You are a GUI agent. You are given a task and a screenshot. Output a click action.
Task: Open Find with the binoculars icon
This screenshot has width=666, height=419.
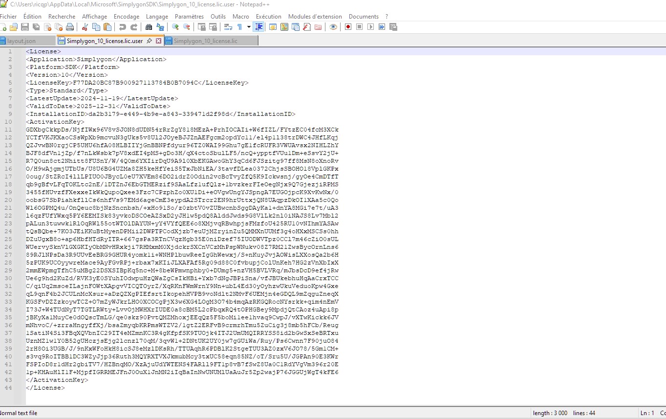coord(149,27)
